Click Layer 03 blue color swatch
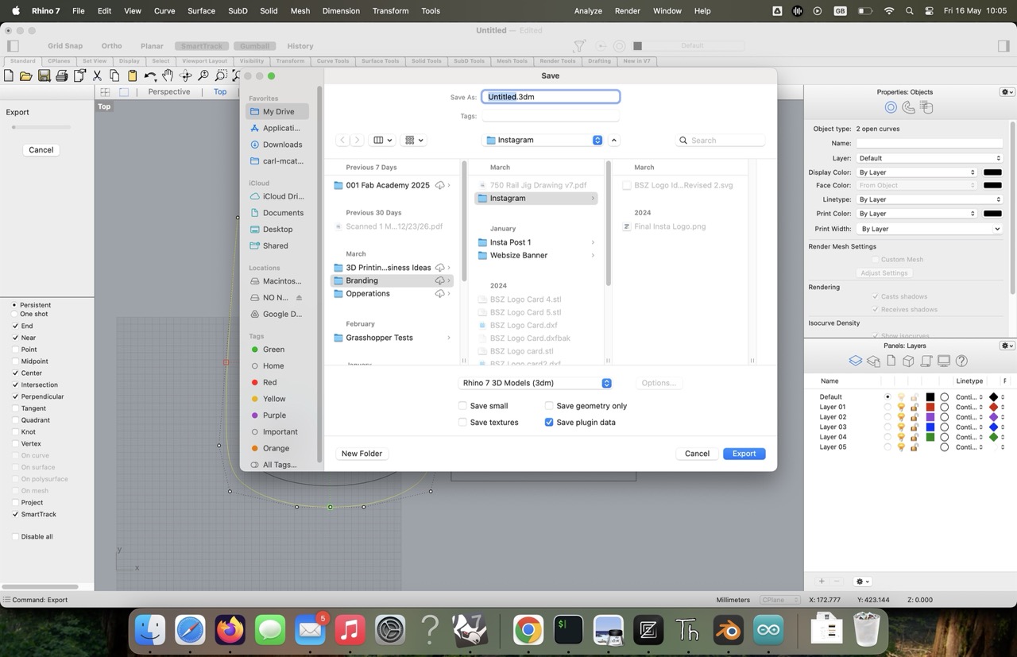This screenshot has height=657, width=1017. point(930,427)
